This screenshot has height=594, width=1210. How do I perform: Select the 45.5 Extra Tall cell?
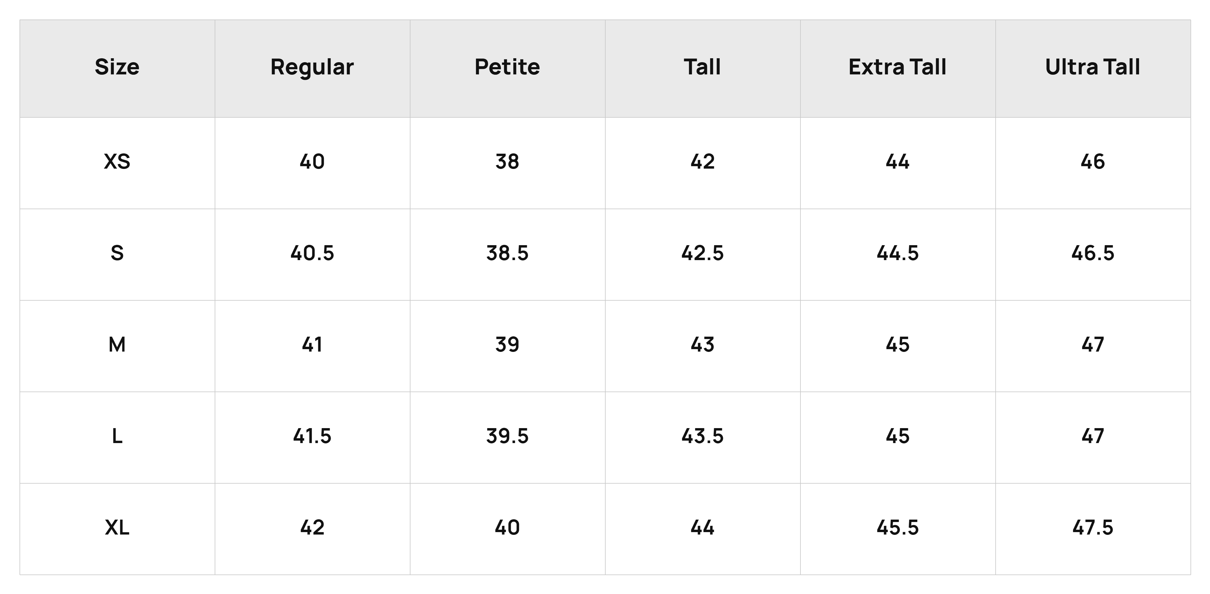[898, 529]
